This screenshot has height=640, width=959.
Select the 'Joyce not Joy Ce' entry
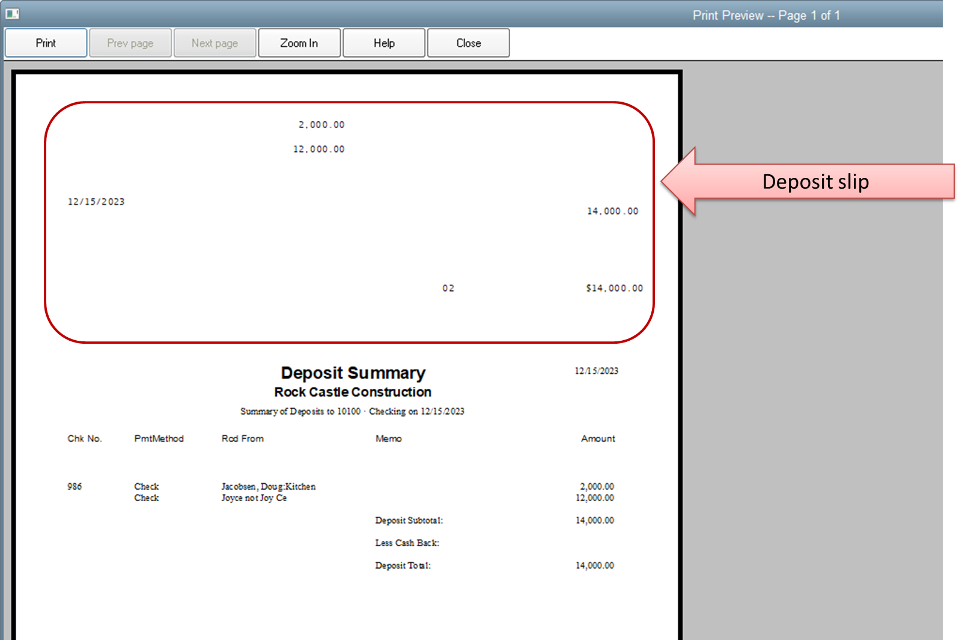coord(254,498)
